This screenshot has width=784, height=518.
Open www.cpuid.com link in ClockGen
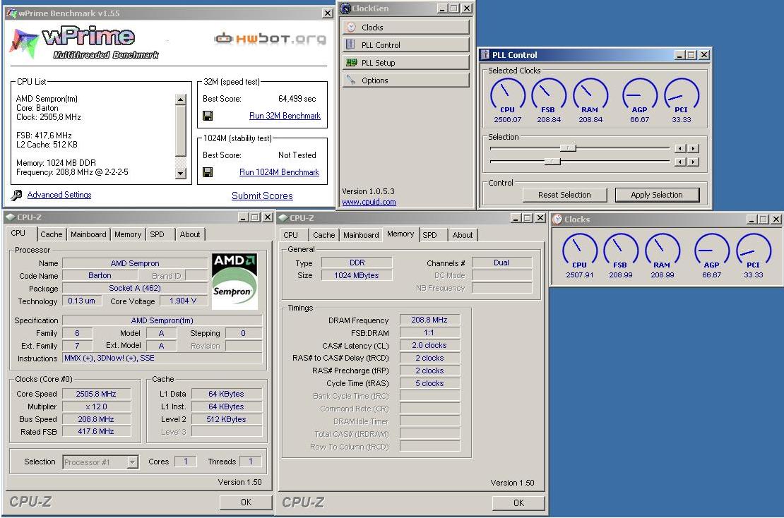[369, 203]
